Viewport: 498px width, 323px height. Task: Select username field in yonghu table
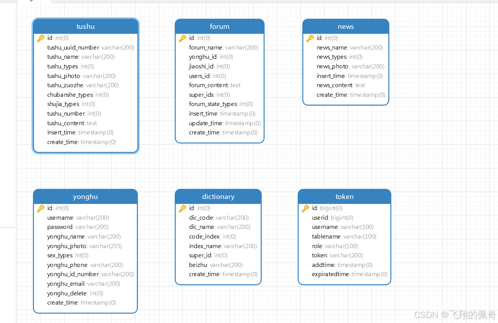(x=78, y=218)
